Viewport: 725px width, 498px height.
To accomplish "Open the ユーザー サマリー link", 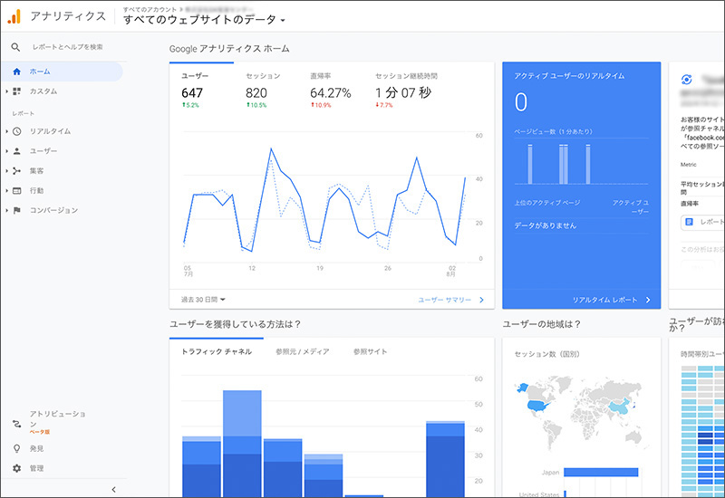I will pos(444,300).
